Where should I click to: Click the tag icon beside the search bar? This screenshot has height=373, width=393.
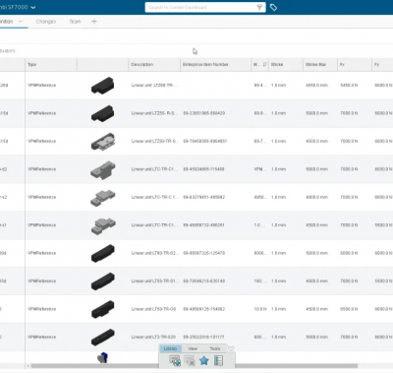point(273,7)
